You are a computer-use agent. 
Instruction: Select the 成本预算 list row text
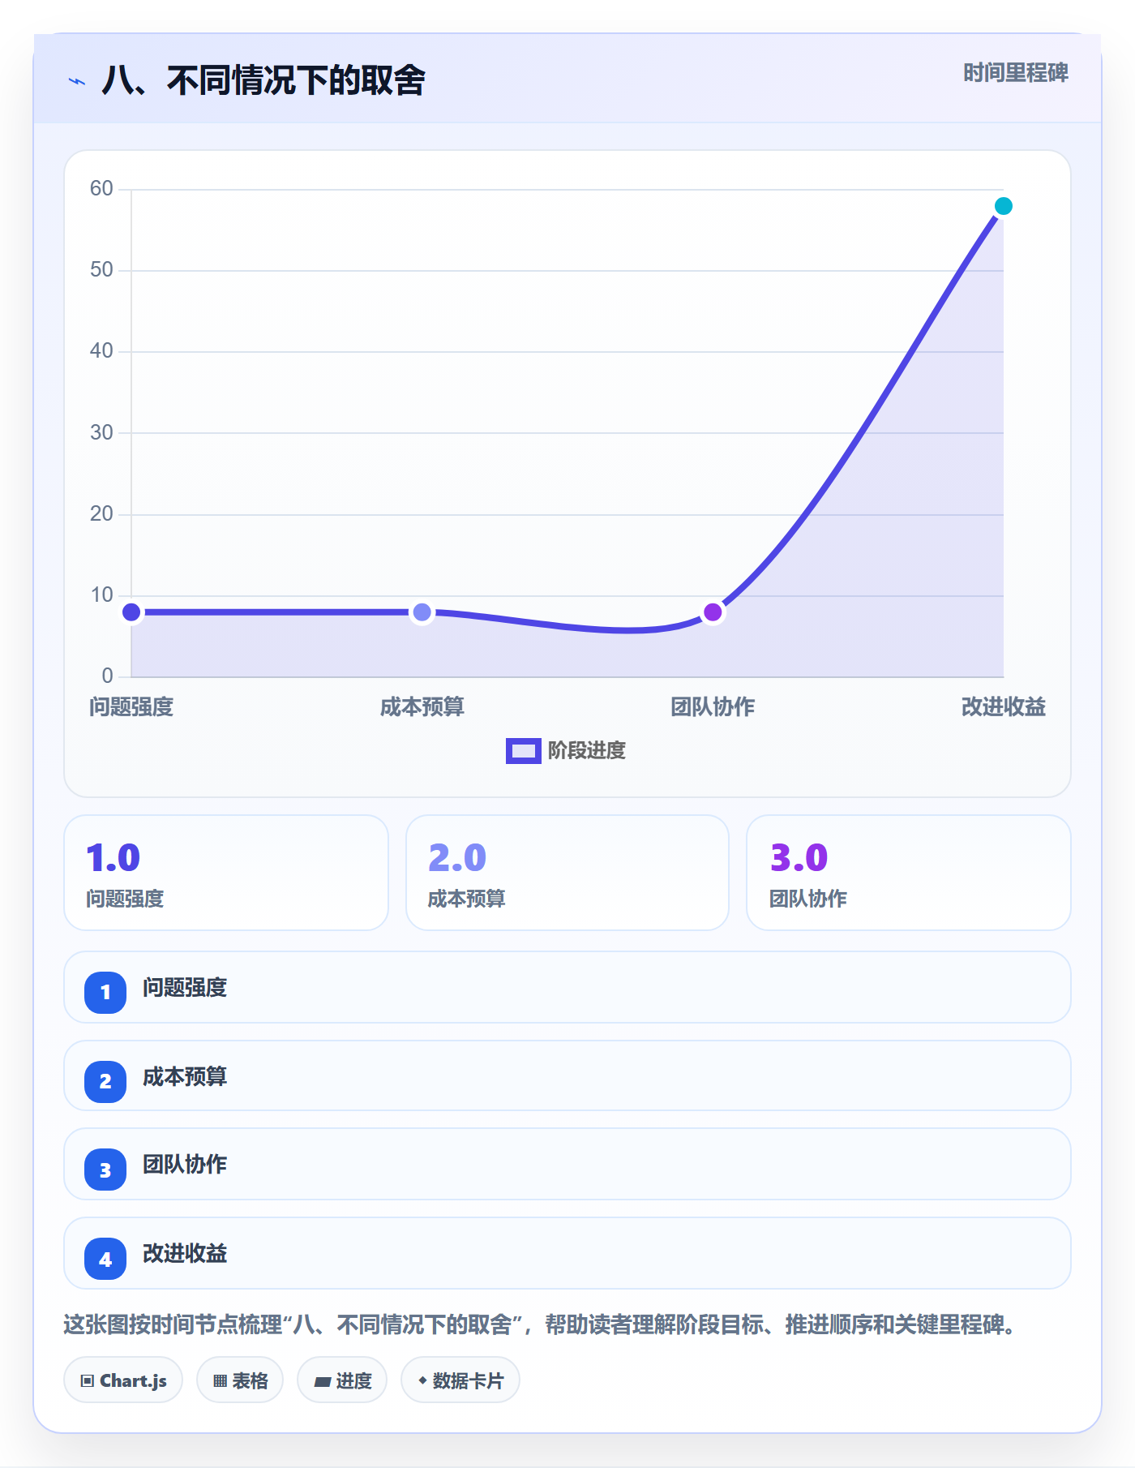(185, 1077)
